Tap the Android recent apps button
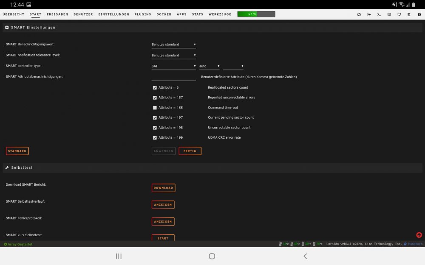 coord(119,256)
